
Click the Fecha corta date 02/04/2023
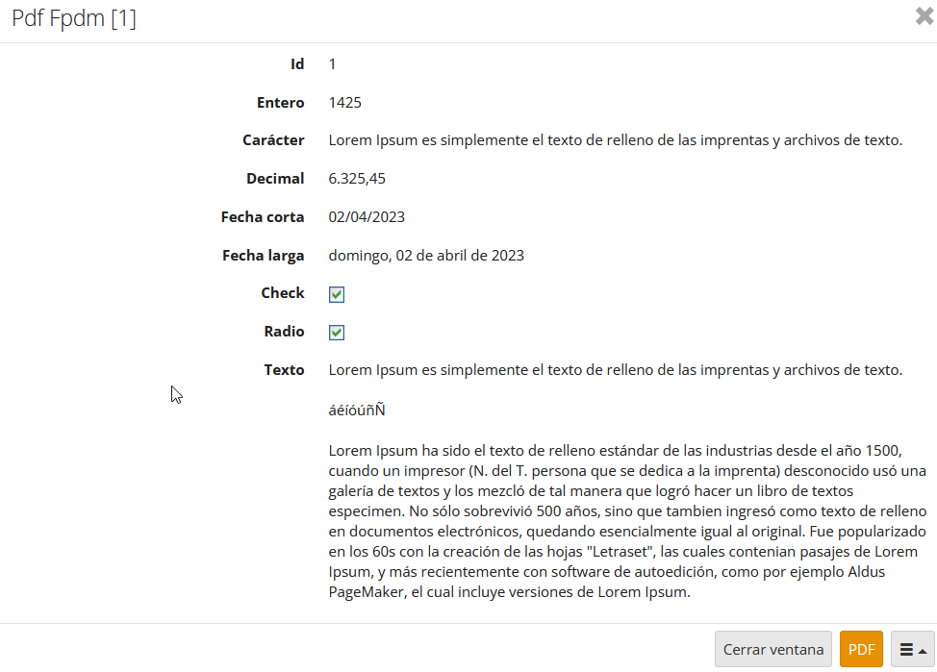tap(367, 217)
